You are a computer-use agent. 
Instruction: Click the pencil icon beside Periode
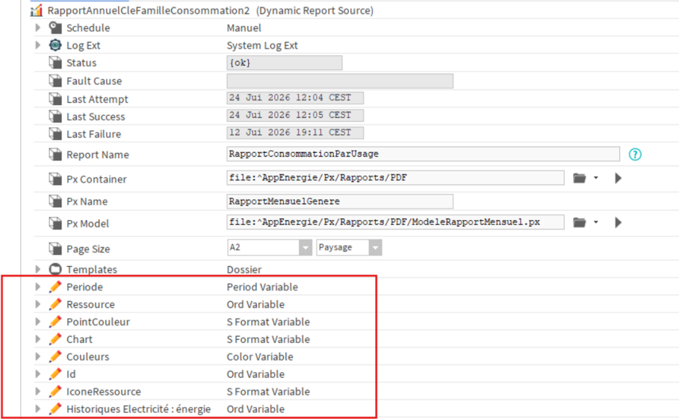point(55,287)
